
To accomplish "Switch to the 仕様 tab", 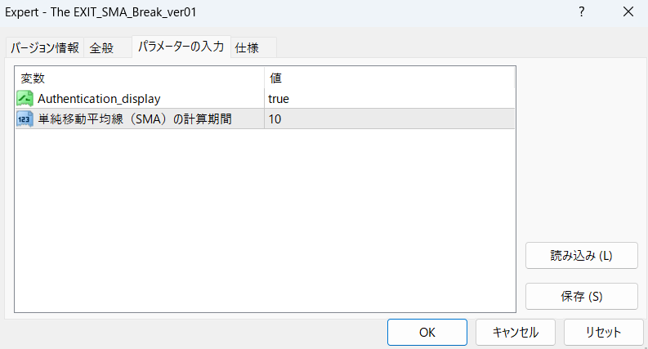I will click(247, 47).
